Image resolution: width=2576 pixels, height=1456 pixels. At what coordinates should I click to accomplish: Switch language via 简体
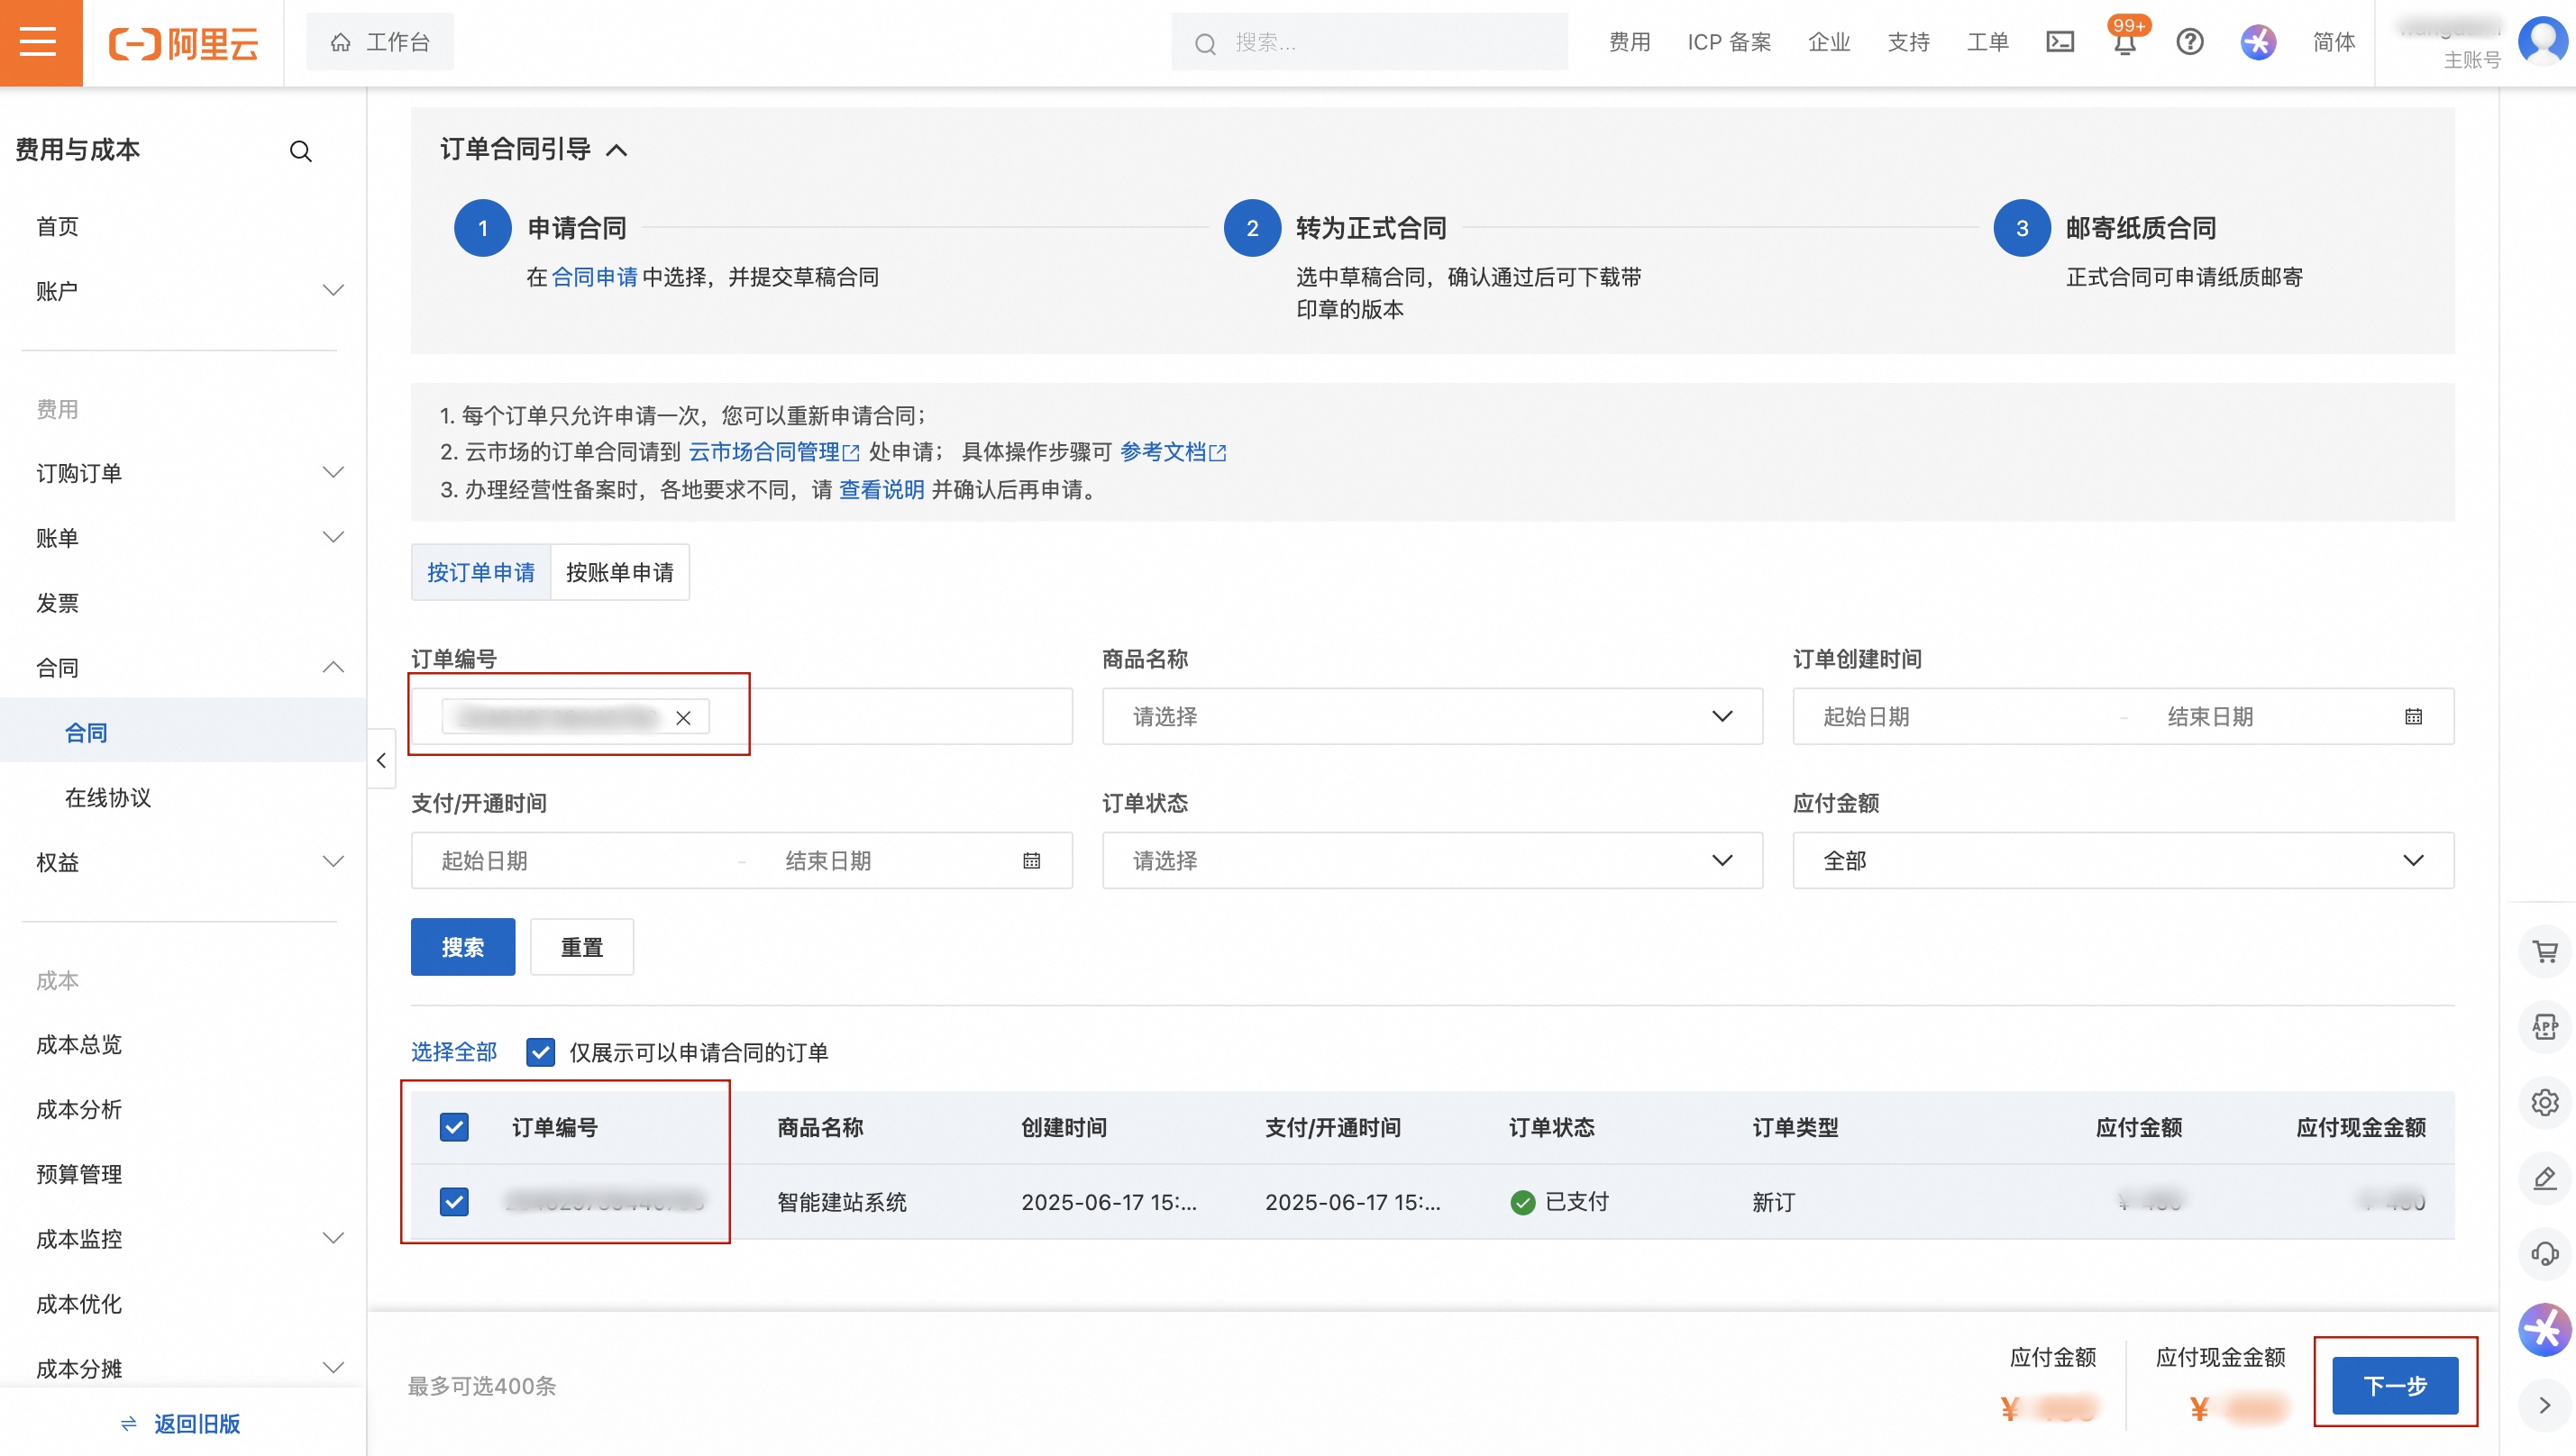coord(2333,42)
